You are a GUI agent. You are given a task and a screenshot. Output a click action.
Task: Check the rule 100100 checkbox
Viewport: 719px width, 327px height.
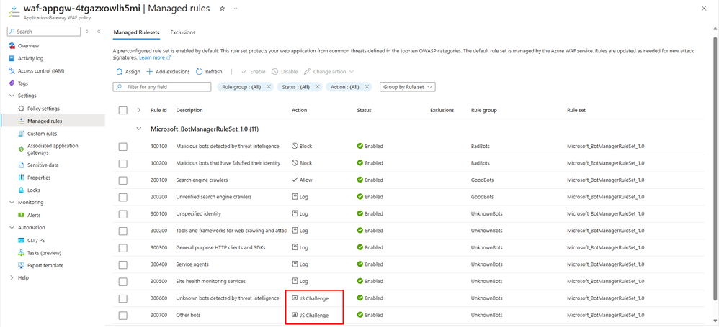123,147
